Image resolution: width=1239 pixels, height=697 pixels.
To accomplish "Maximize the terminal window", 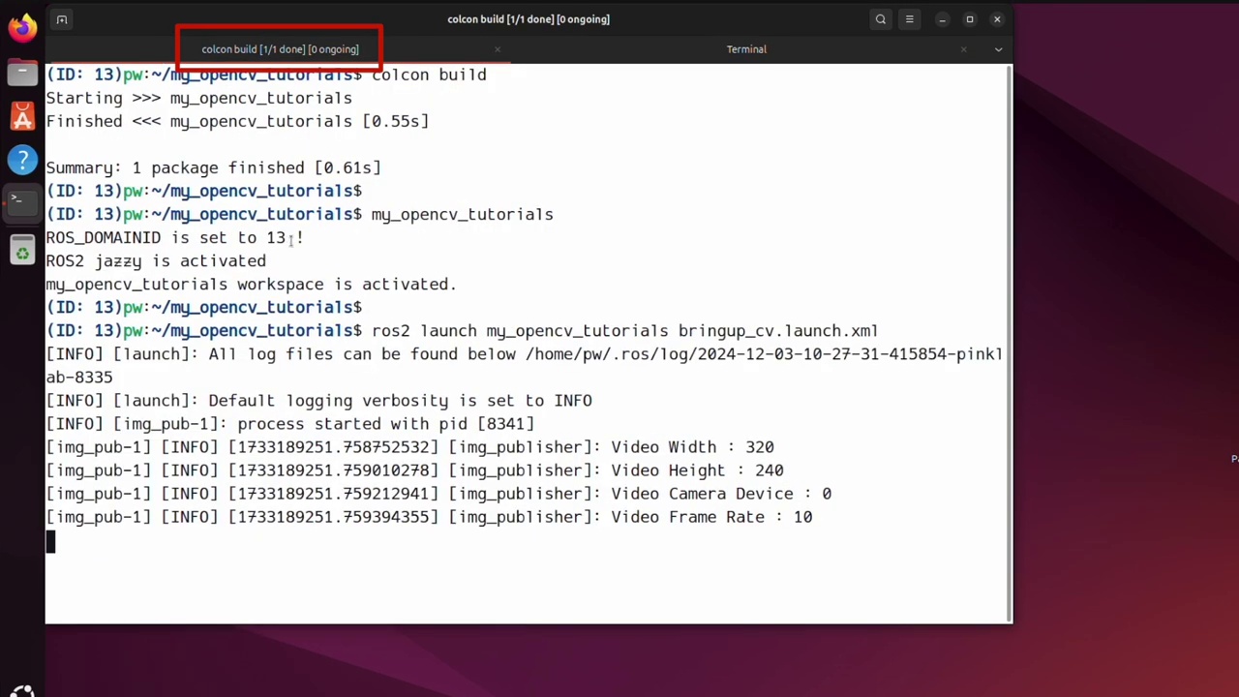I will [970, 19].
